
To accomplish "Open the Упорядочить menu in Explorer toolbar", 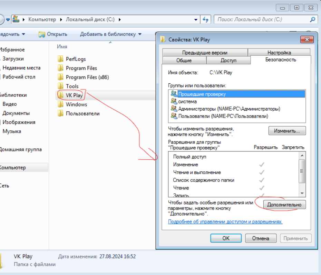I will click(12, 34).
